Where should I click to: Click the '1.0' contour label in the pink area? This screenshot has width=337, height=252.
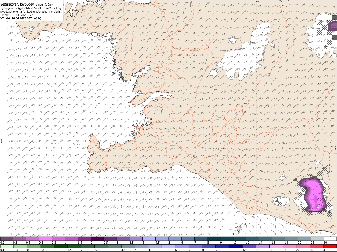pos(317,206)
